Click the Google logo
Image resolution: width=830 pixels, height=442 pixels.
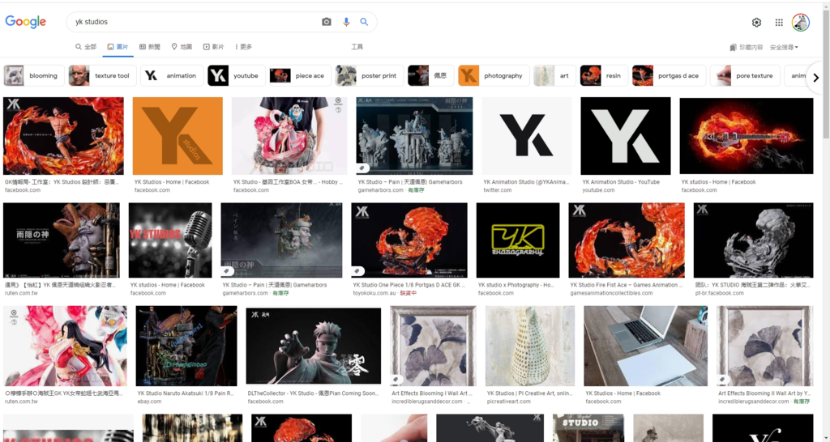(x=25, y=22)
